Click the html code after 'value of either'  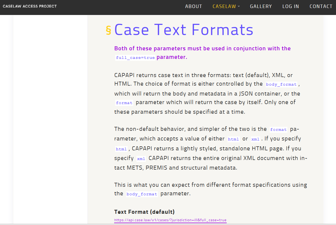233,139
